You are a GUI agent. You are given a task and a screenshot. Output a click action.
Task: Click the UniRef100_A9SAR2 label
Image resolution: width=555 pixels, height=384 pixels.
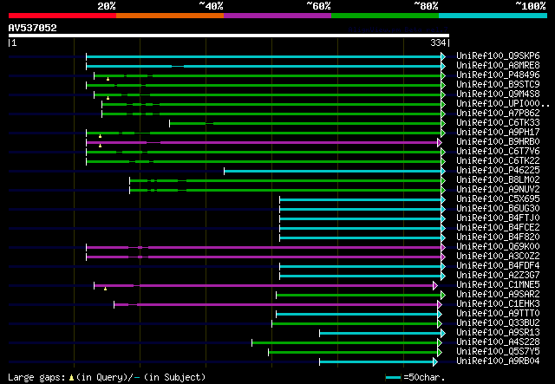[x=498, y=295]
